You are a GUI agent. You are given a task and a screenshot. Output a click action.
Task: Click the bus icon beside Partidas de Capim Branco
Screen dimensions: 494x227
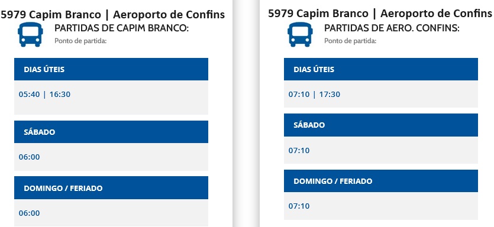[x=30, y=34]
